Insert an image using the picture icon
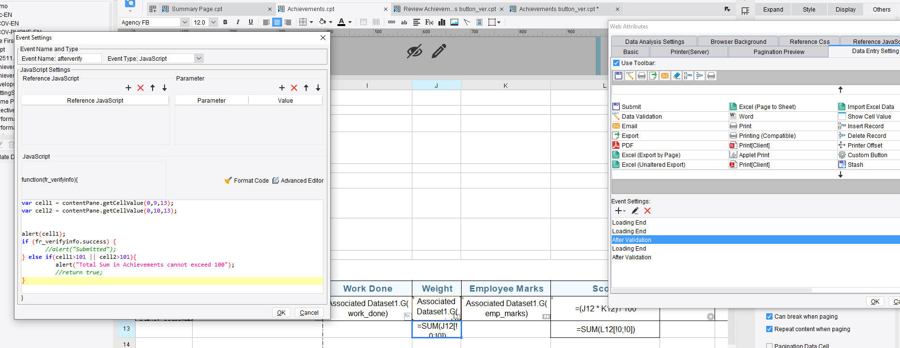900x348 pixels. (x=454, y=22)
